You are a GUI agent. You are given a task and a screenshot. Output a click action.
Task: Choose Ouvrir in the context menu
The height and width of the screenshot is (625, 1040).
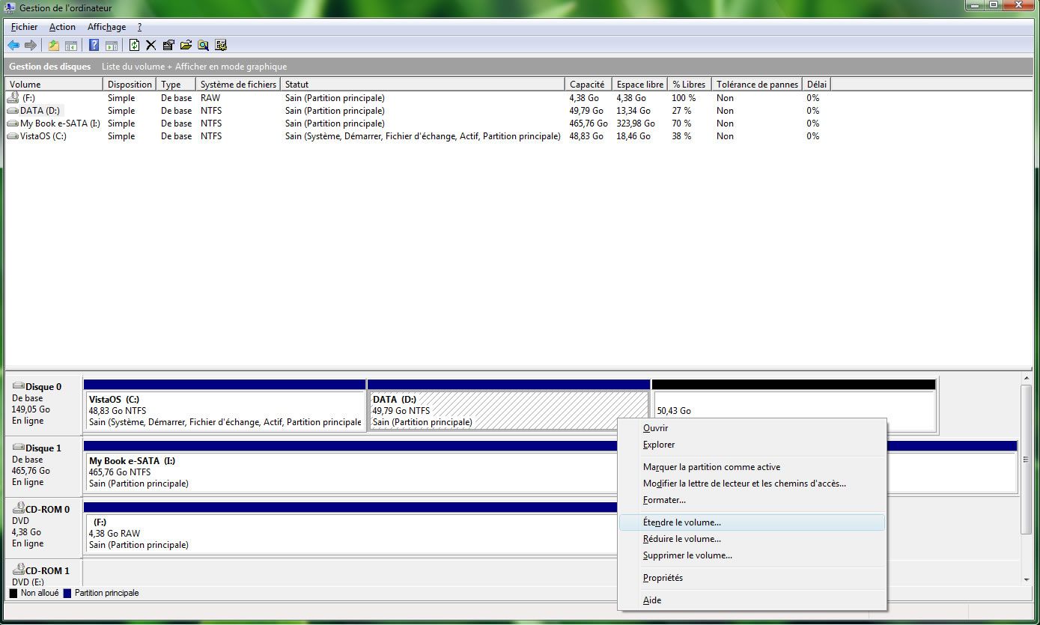click(x=752, y=428)
